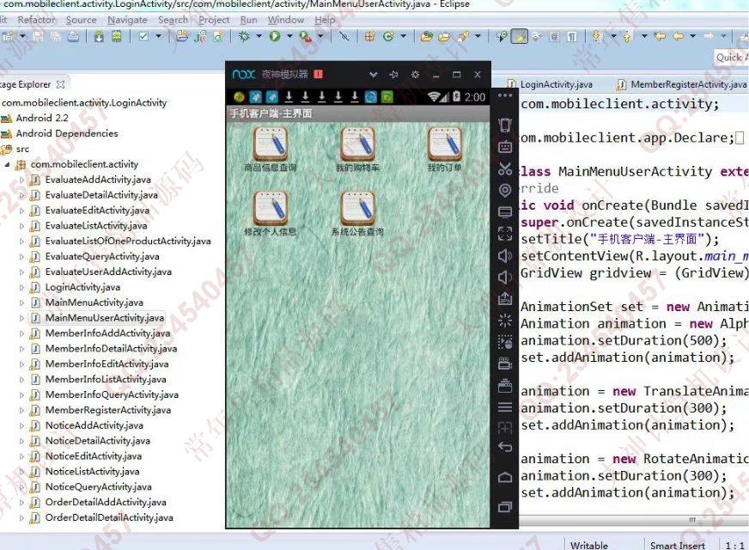The width and height of the screenshot is (749, 550).
Task: Click the Nox toolbox icon
Action: (505, 385)
